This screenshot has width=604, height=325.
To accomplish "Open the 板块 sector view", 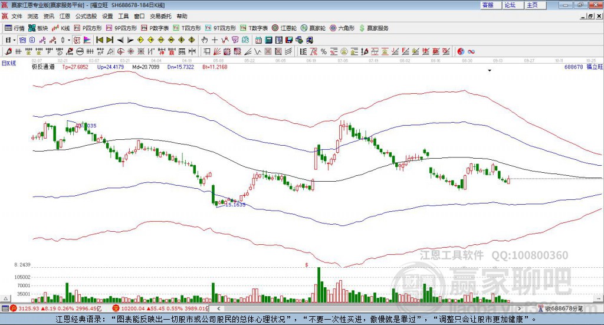I will 38,28.
